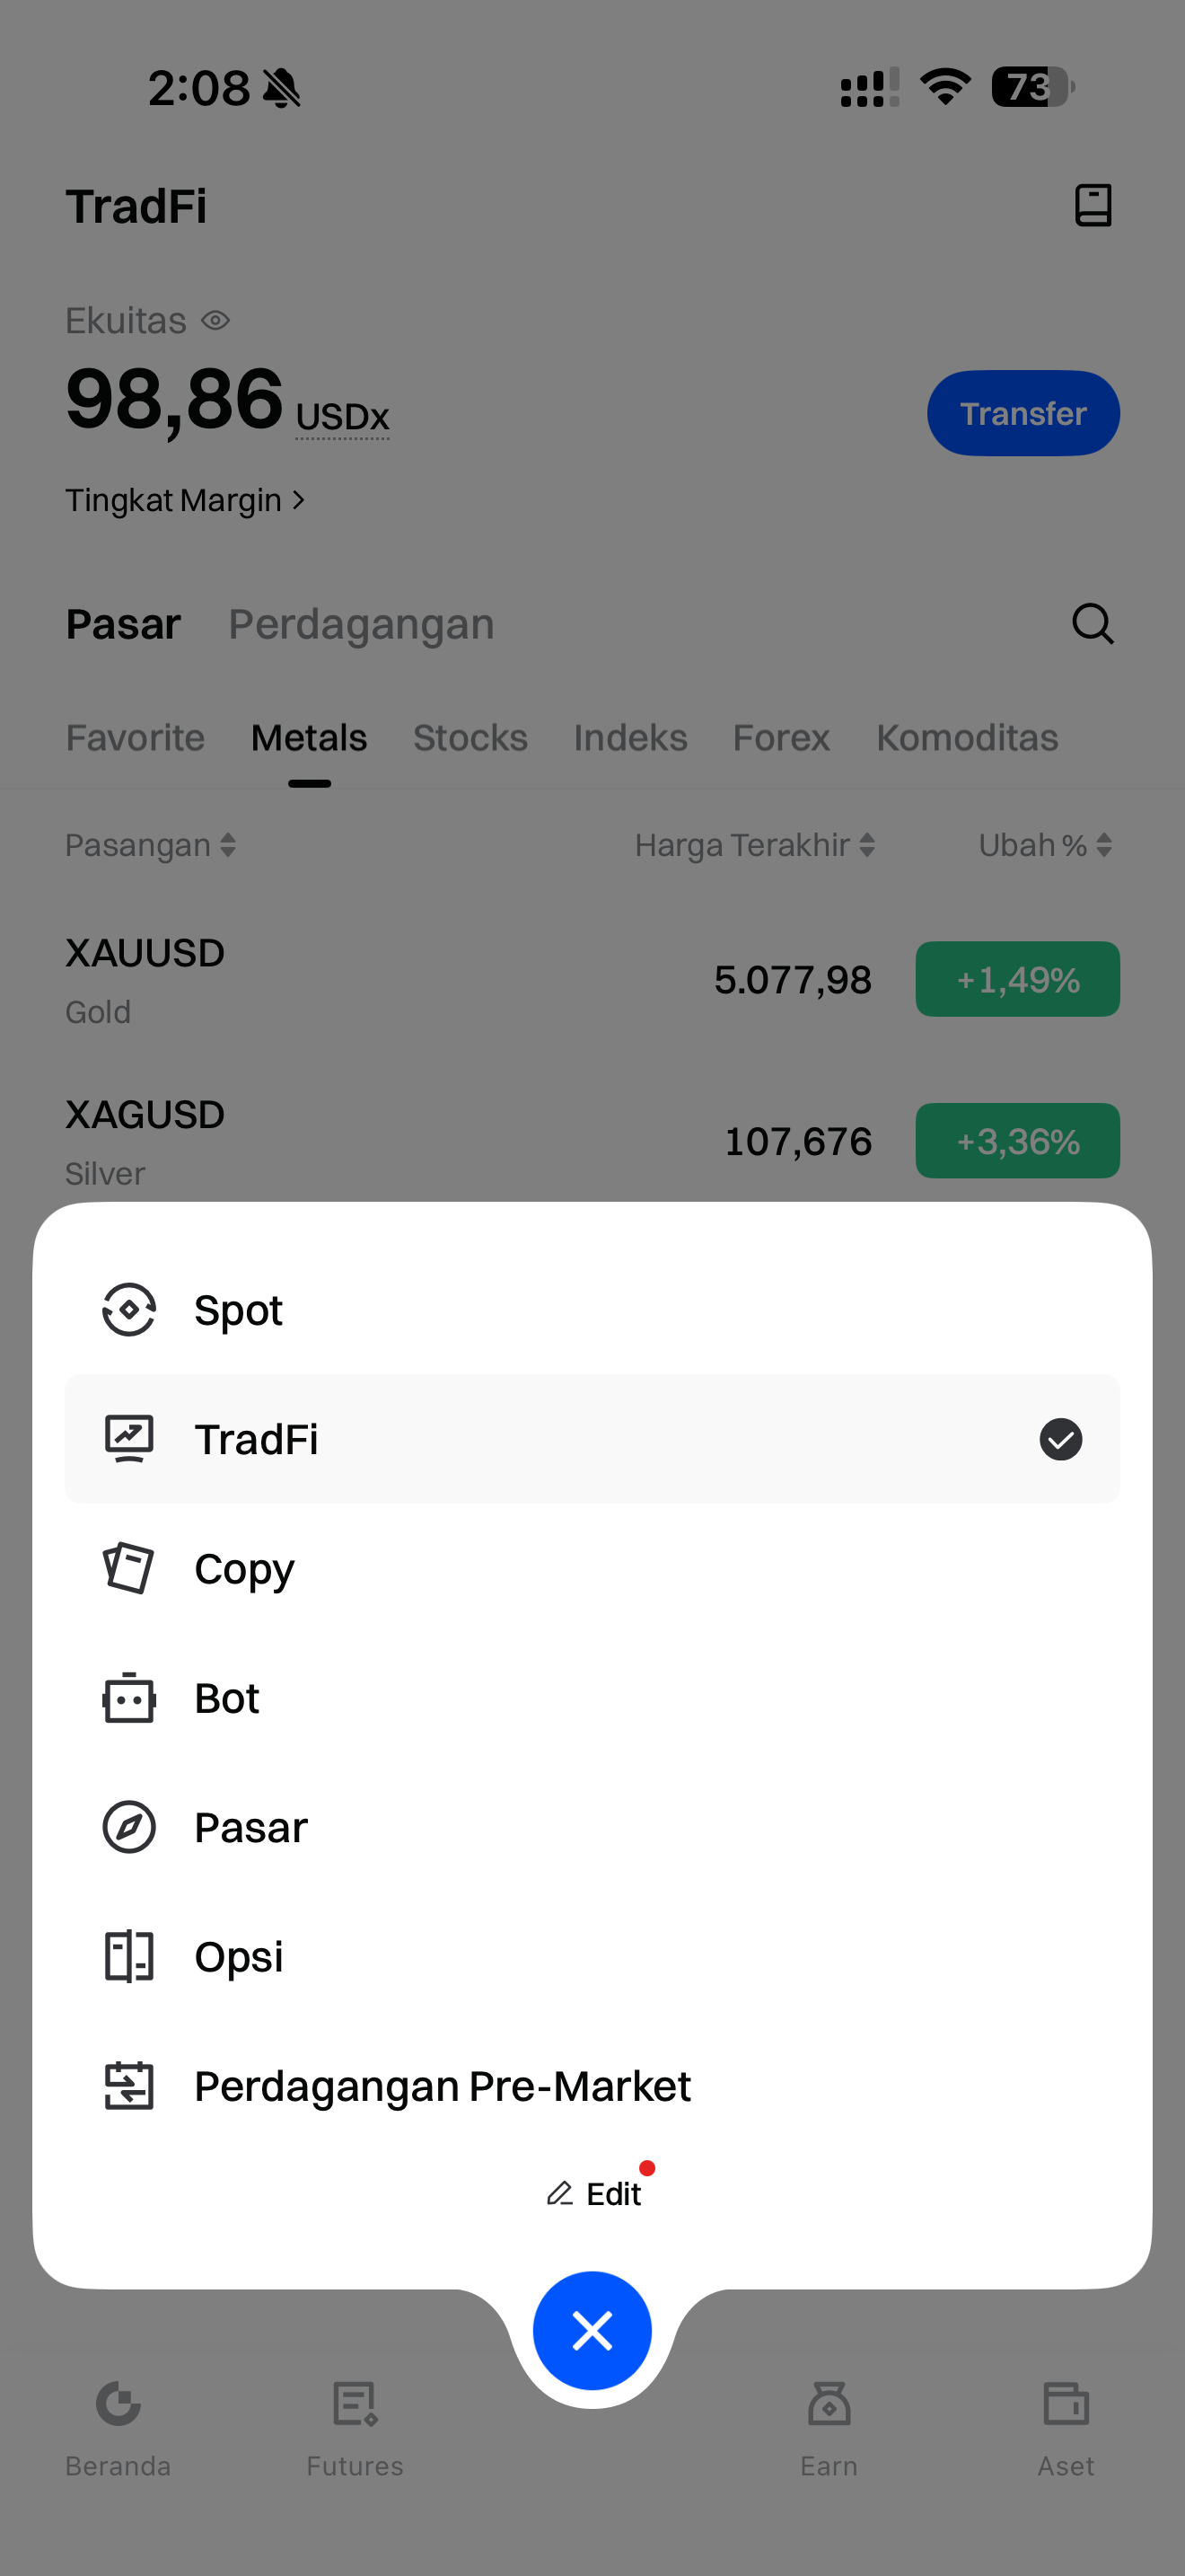Select the Copy trading icon

tap(129, 1568)
